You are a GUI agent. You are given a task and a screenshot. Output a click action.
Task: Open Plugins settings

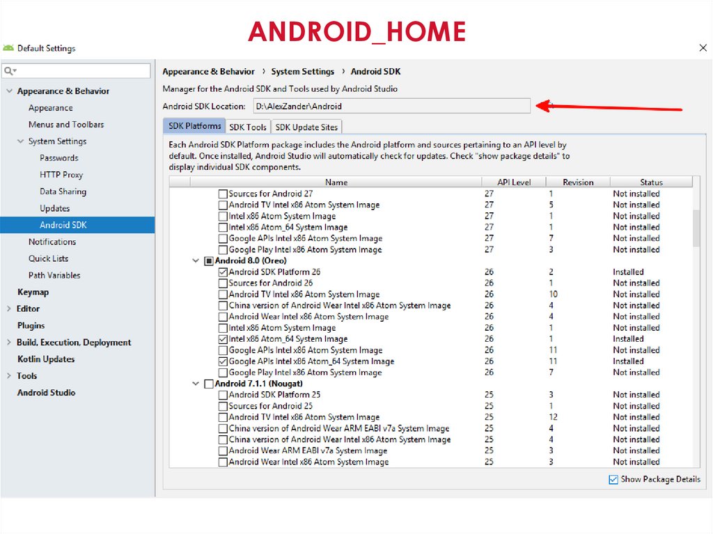point(31,325)
